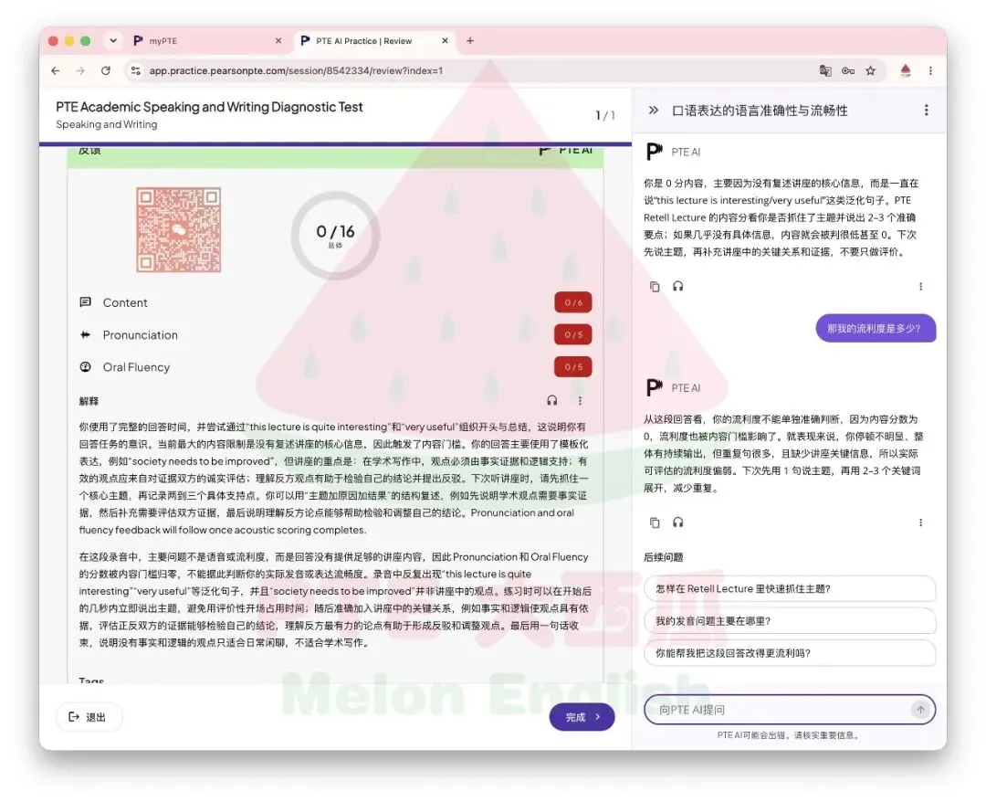Screen dimensions: 986x802
Task: Click the QR code image
Action: pos(179,229)
